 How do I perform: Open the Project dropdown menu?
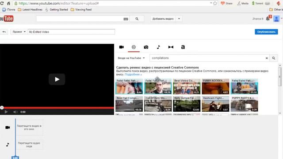coord(19,32)
